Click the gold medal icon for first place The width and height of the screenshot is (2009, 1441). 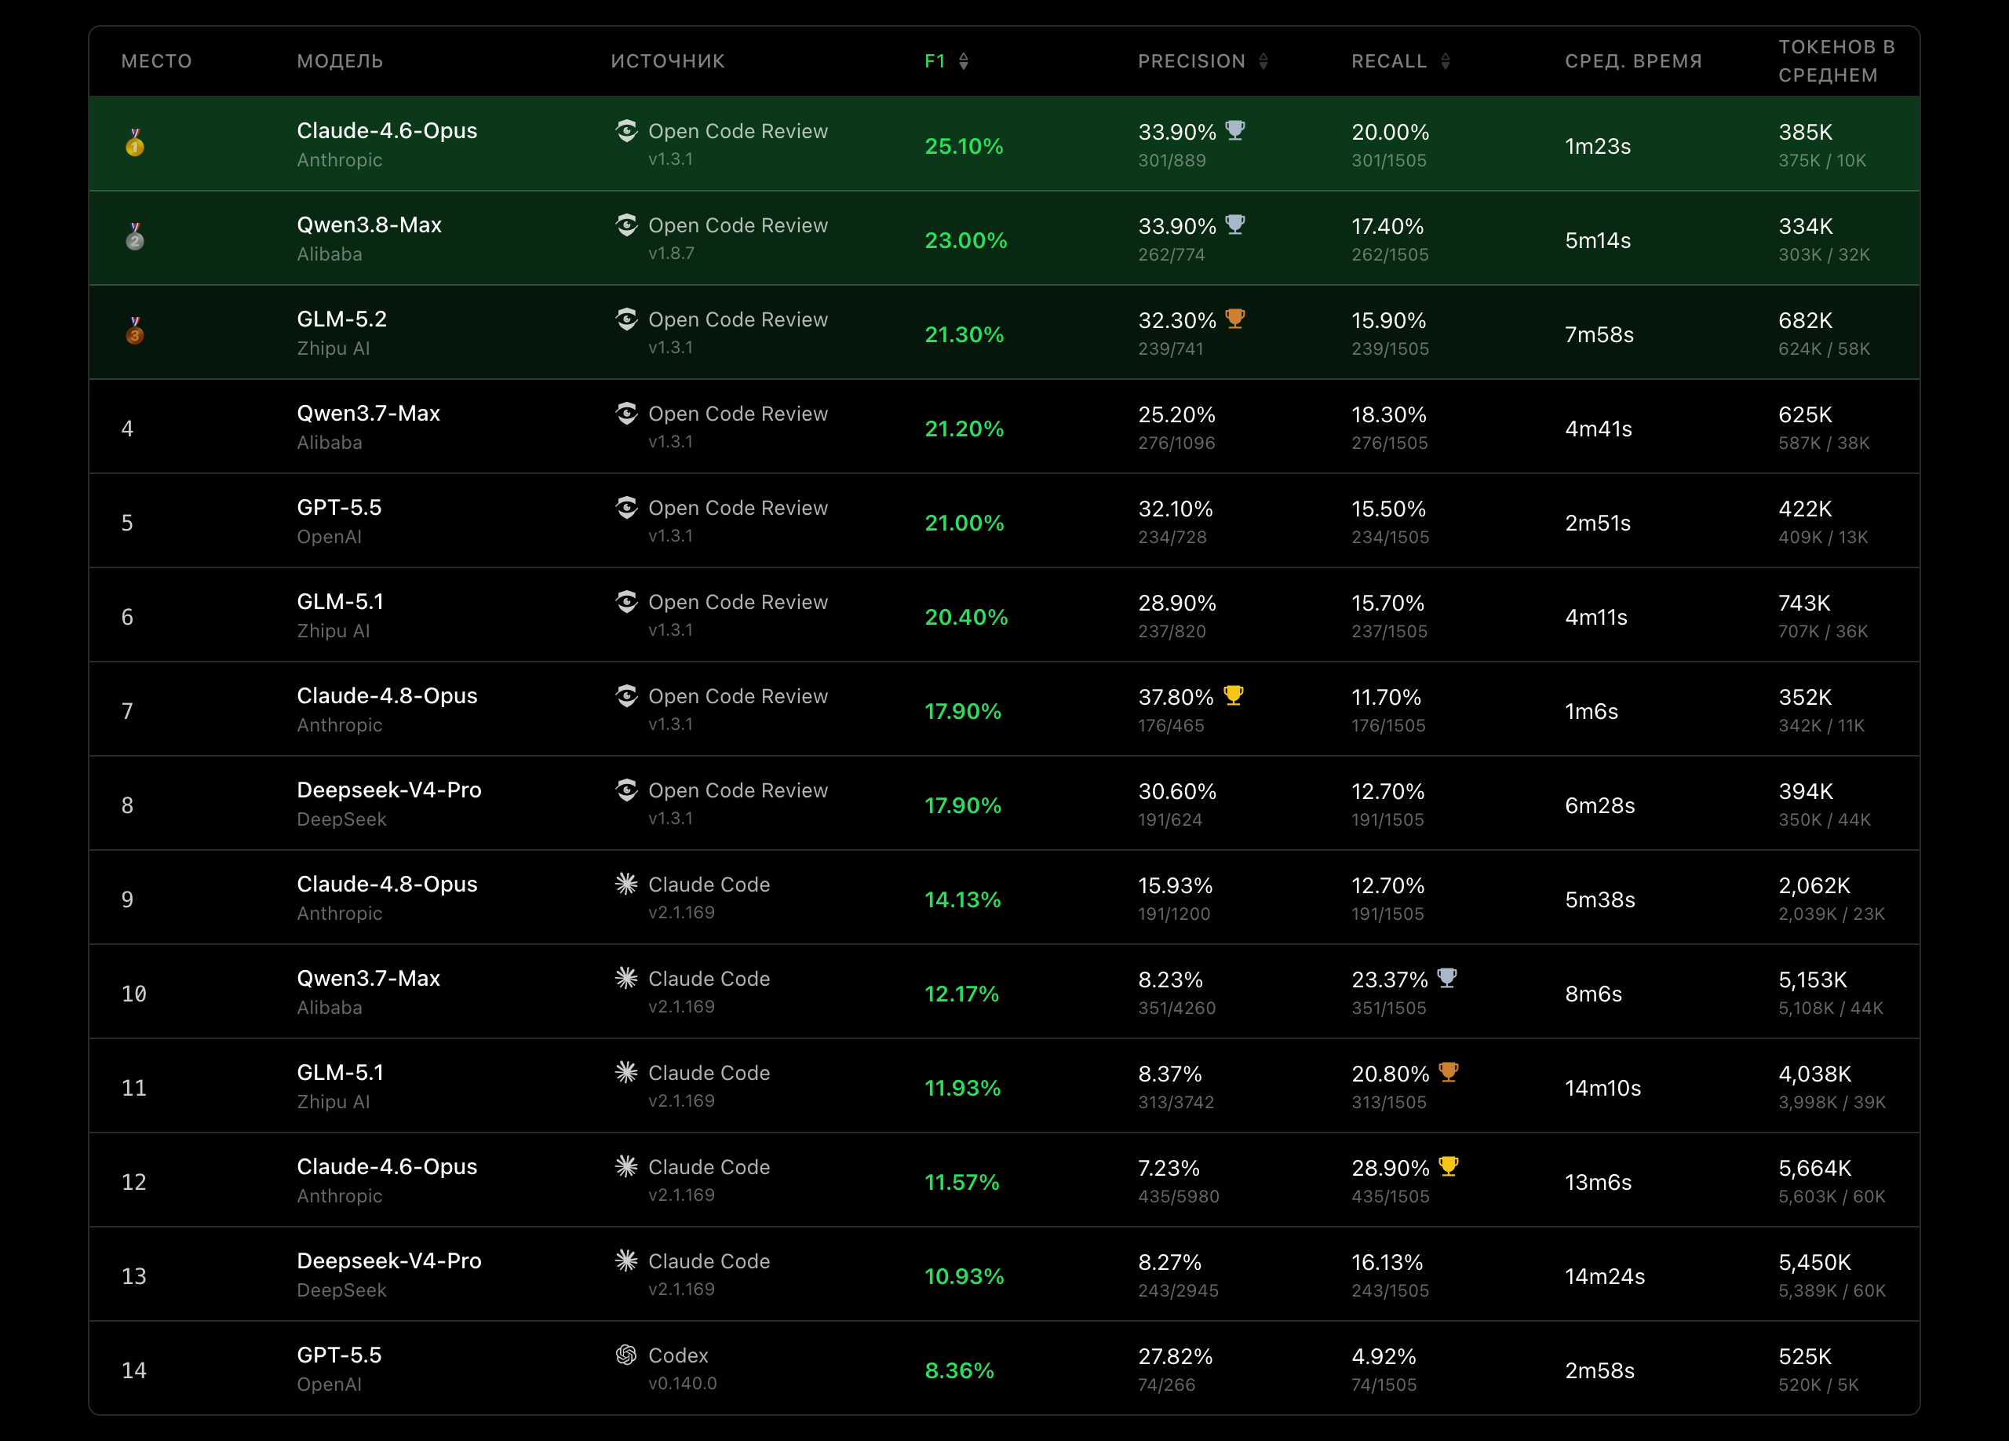pyautogui.click(x=135, y=143)
